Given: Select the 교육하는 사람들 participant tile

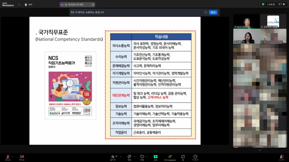Looking at the screenshot, I should pyautogui.click(x=273, y=21).
